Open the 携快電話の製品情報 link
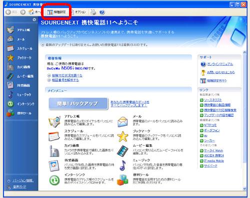 click(217, 105)
